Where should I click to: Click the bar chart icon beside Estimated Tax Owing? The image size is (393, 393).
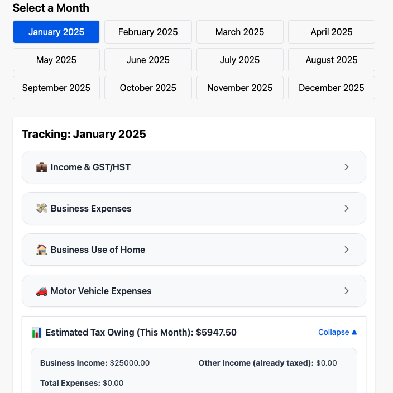click(37, 332)
